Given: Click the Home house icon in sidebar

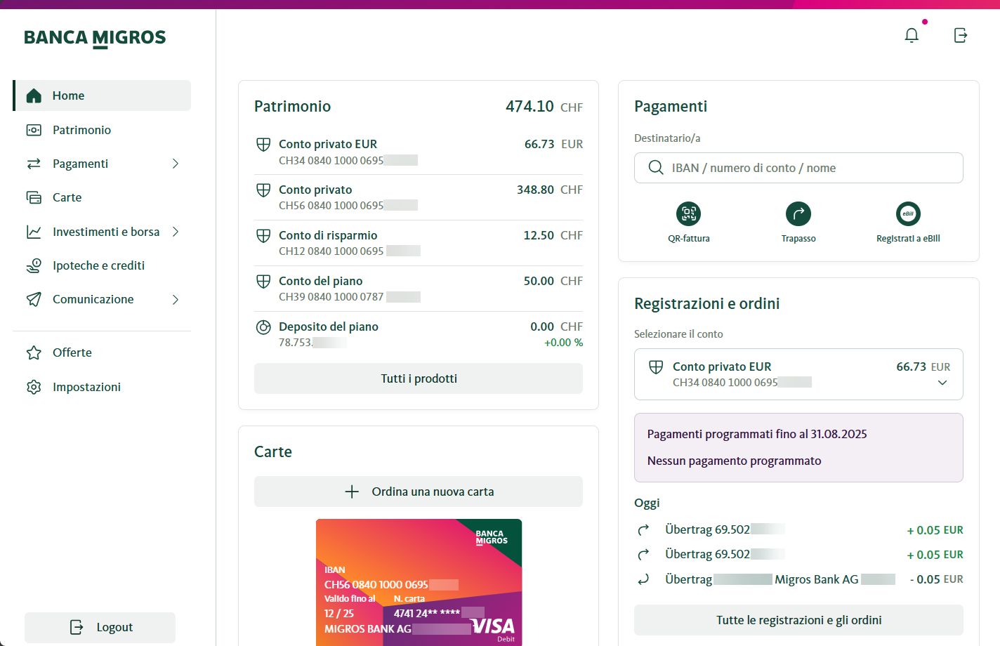Looking at the screenshot, I should pyautogui.click(x=34, y=95).
